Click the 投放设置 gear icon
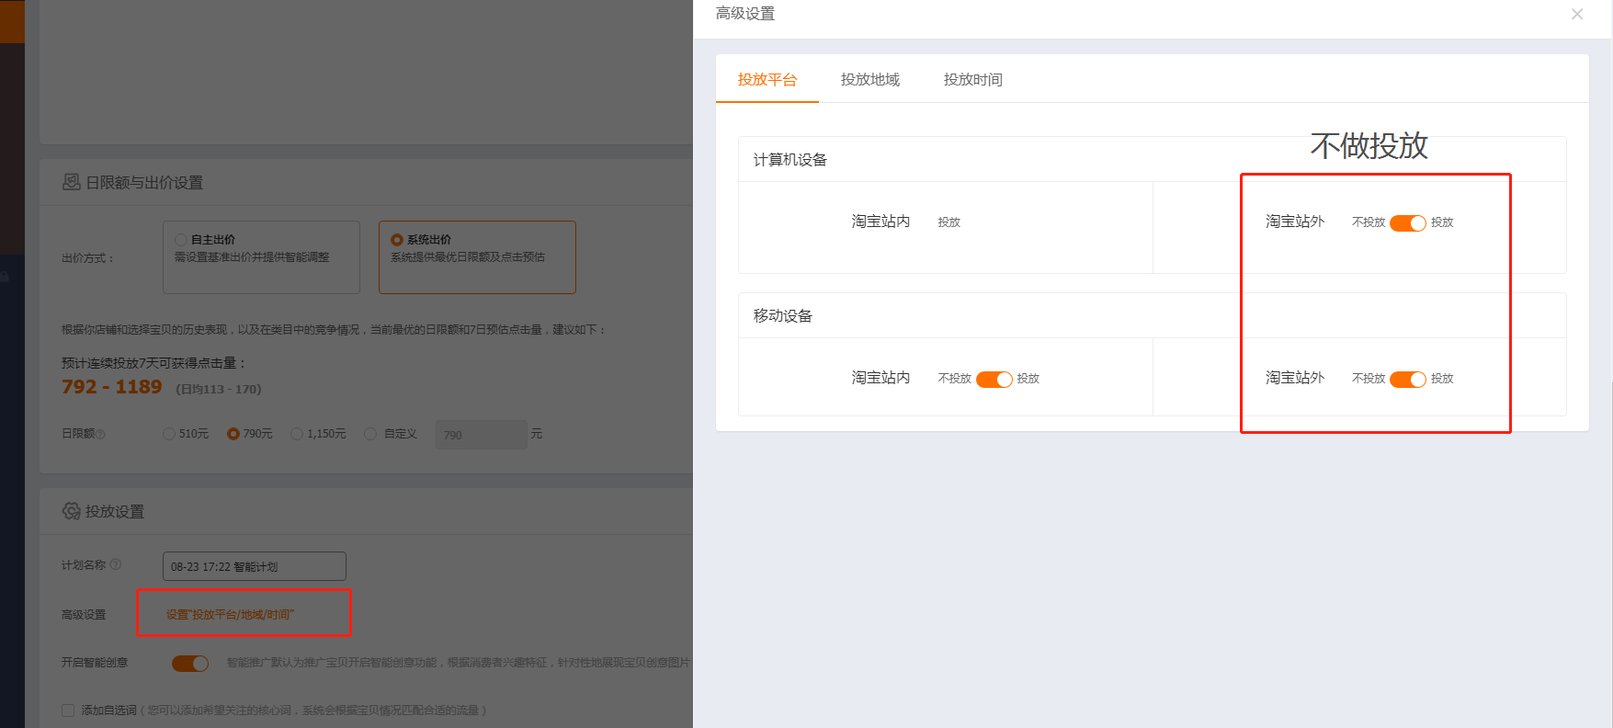Image resolution: width=1613 pixels, height=728 pixels. pyautogui.click(x=71, y=511)
